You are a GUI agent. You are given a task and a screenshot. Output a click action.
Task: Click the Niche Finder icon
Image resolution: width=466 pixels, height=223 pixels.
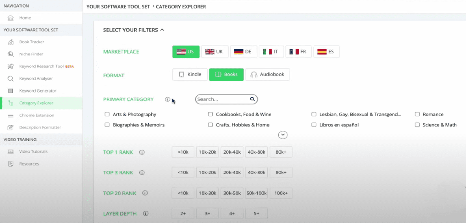coord(10,54)
